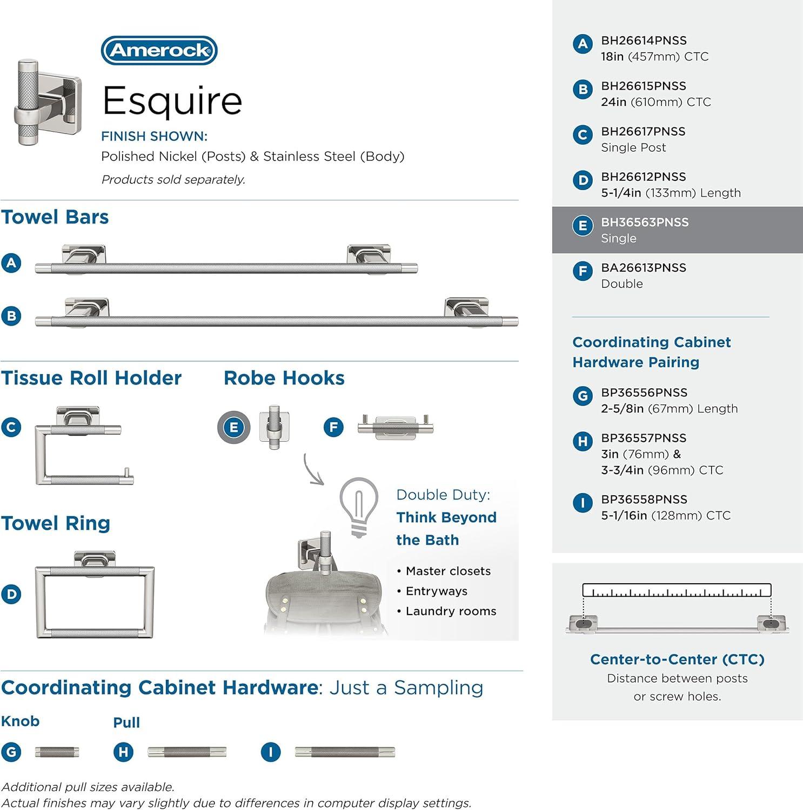Click the Towel Ring heading
This screenshot has width=803, height=810.
[55, 523]
